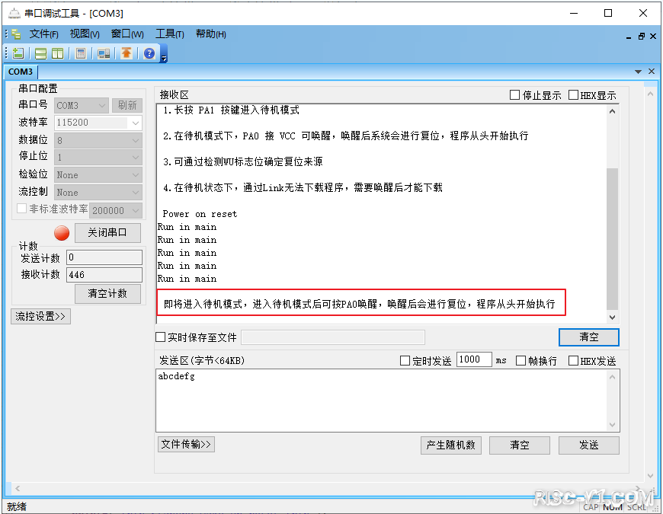The width and height of the screenshot is (663, 514).
Task: Click the 产生随机数 button
Action: coord(450,445)
